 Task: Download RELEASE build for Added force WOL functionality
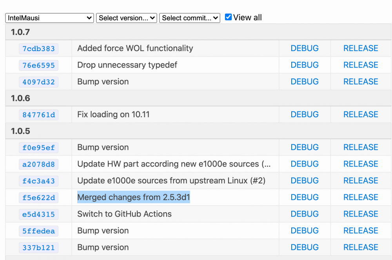[361, 48]
